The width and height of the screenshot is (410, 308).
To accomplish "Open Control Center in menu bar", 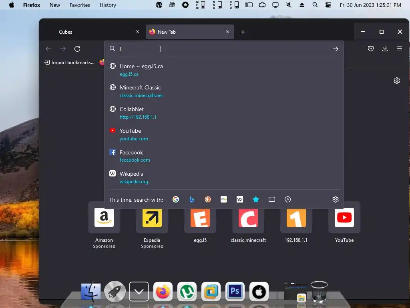I will click(x=328, y=5).
